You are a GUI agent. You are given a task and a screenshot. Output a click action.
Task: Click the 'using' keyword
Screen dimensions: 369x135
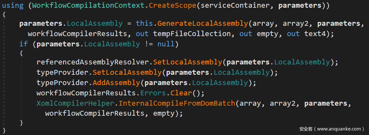pos(12,5)
